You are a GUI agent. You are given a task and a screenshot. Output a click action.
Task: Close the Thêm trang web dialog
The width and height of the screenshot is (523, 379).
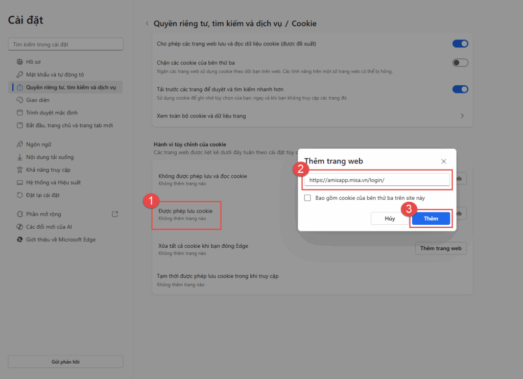point(443,161)
